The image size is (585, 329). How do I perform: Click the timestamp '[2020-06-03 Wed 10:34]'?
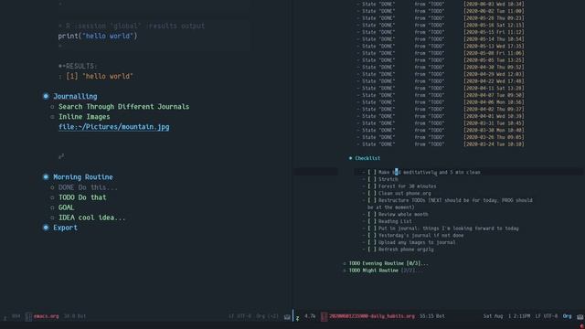(x=494, y=4)
